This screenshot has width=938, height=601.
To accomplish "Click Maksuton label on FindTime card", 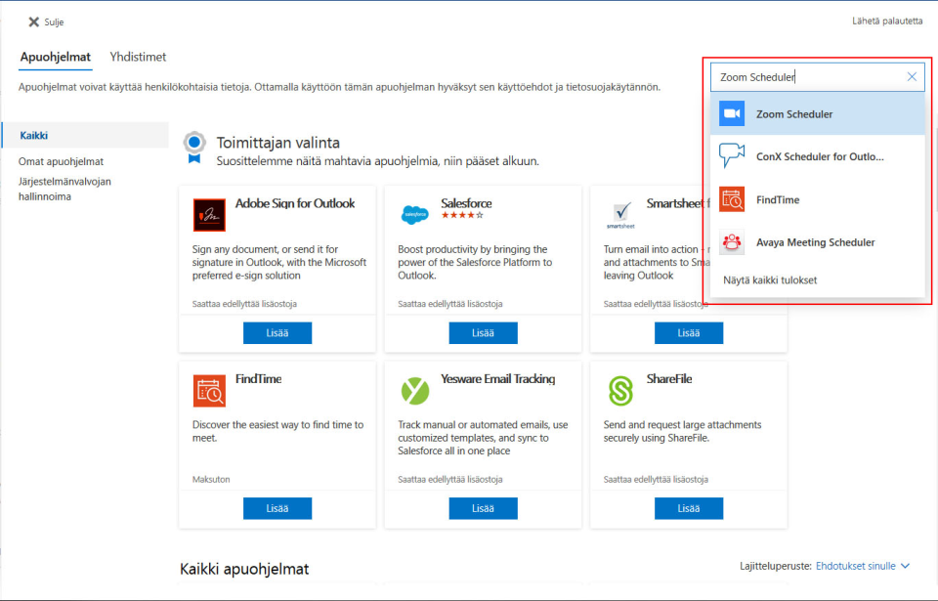I will pos(211,480).
